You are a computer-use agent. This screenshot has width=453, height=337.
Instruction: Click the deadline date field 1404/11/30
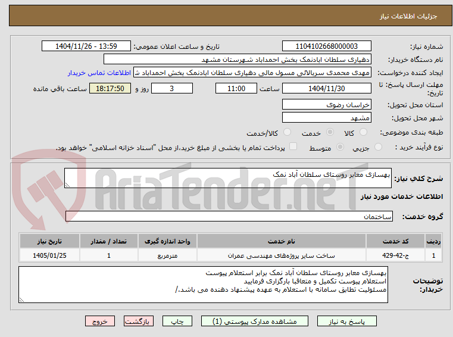(326, 89)
